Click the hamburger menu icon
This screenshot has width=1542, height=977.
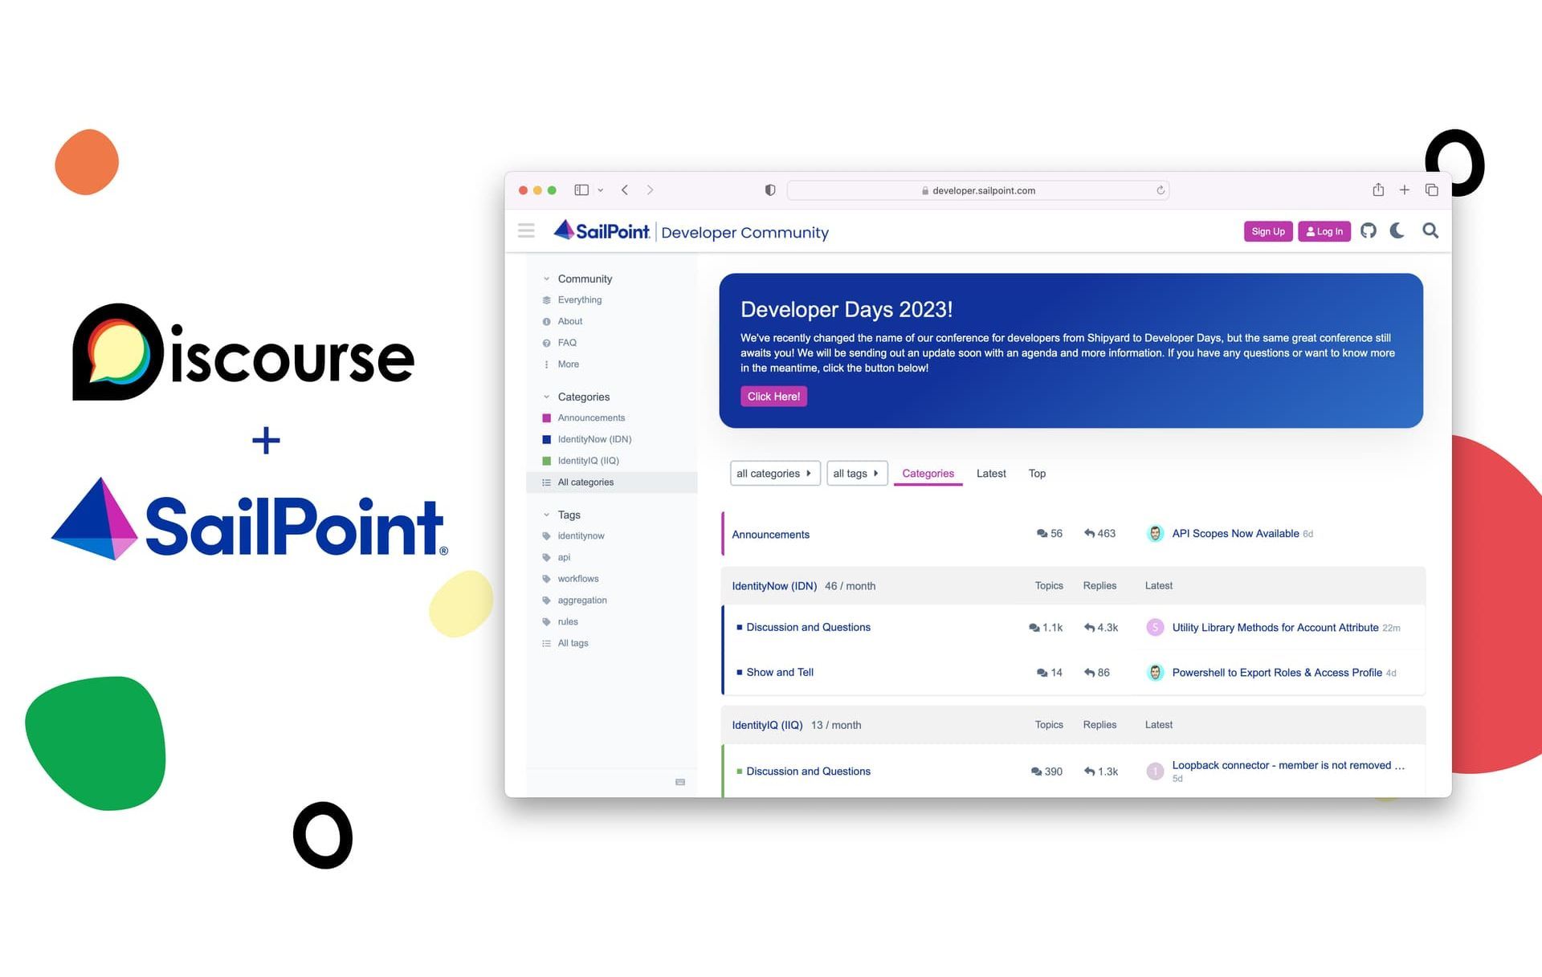(x=525, y=233)
